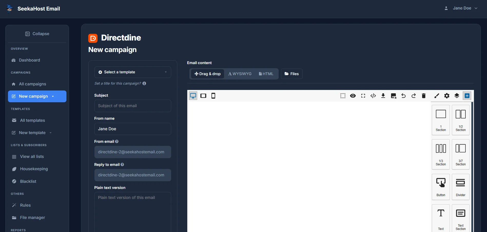This screenshot has height=232, width=487.
Task: Select the Divider block
Action: click(461, 187)
